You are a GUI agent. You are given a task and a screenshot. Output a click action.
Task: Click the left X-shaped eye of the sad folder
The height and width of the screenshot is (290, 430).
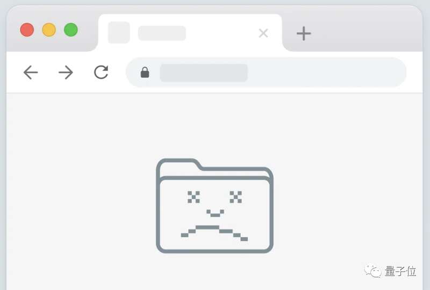[193, 197]
